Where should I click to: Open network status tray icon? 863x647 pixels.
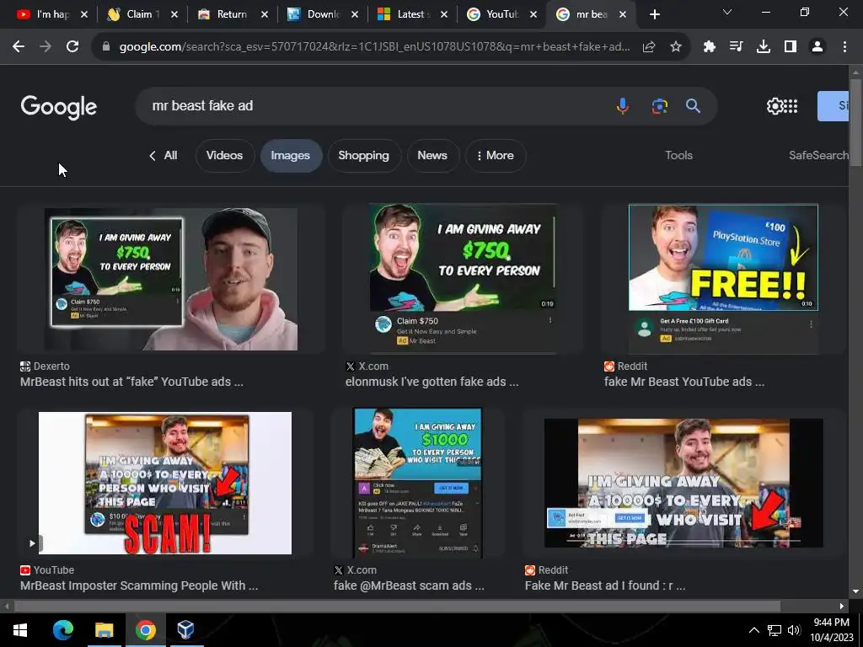tap(775, 630)
